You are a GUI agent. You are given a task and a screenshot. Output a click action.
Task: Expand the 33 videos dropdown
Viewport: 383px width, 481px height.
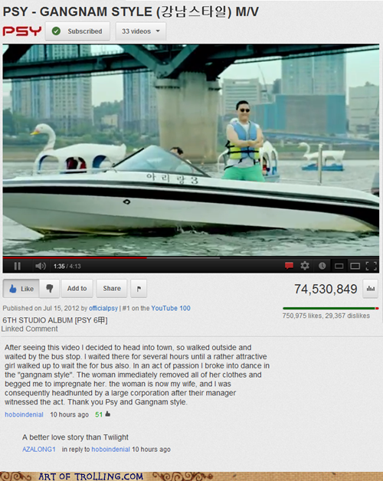coord(141,31)
